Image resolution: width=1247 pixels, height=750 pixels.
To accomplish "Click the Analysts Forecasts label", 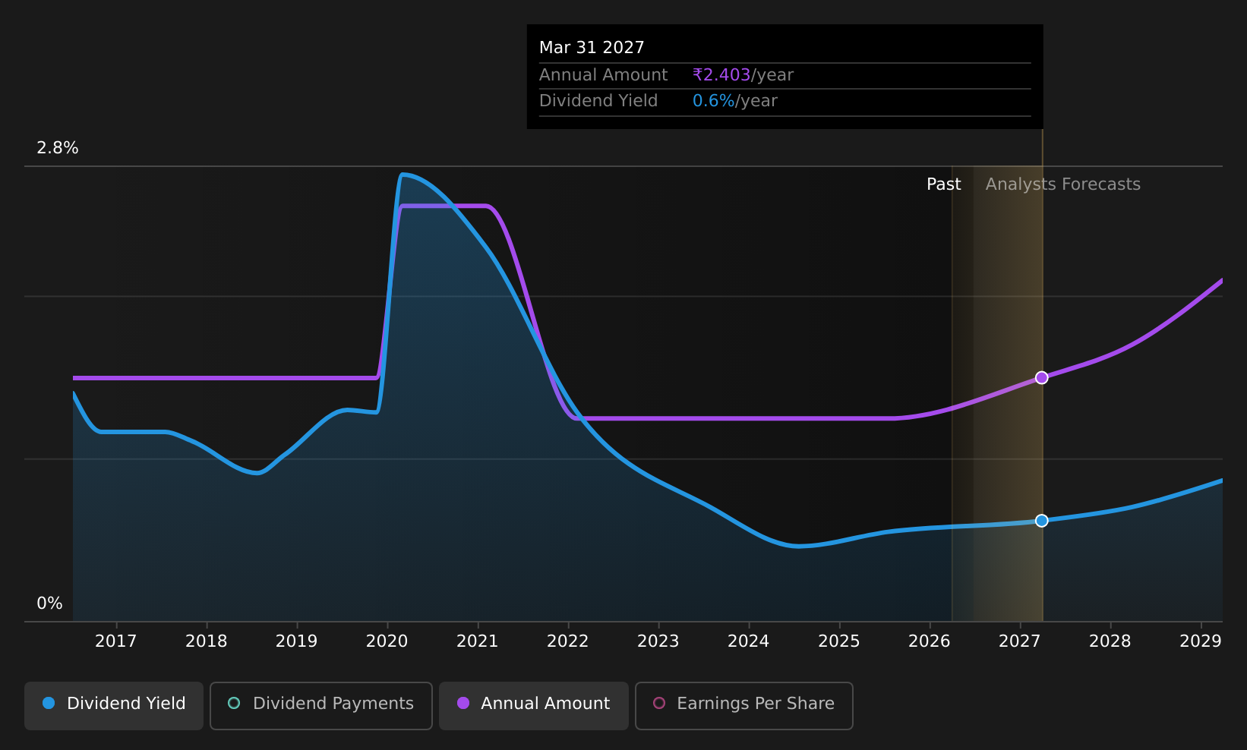I will click(x=1063, y=184).
